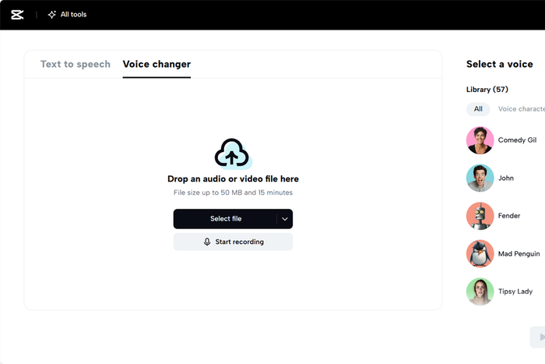Open the All tools sparkle menu
The height and width of the screenshot is (364, 545).
pyautogui.click(x=67, y=15)
